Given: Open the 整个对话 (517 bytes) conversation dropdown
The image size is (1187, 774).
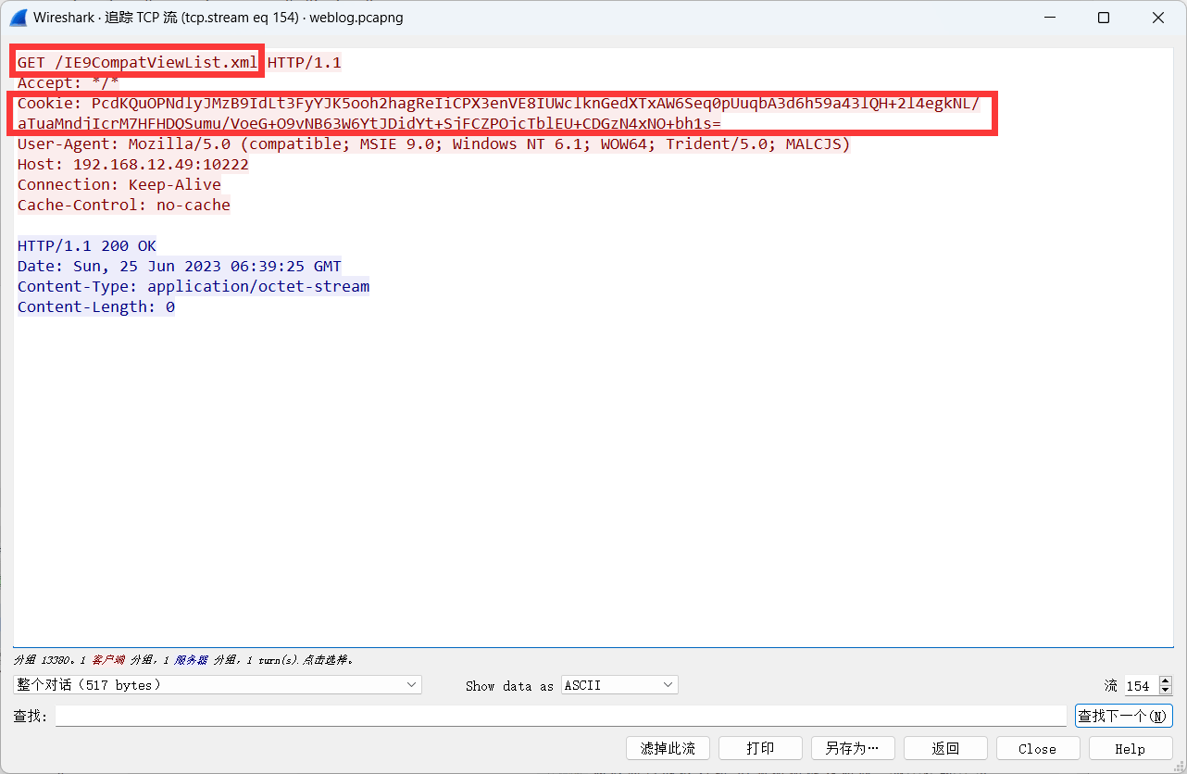Looking at the screenshot, I should click(x=218, y=685).
